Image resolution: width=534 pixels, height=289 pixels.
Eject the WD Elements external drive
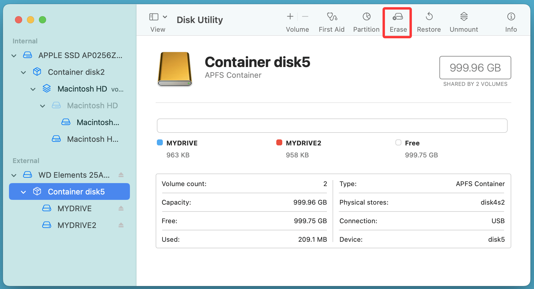tap(121, 175)
